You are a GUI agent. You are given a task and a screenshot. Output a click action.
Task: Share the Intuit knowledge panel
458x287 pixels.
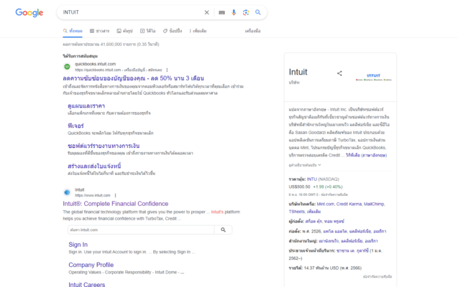(339, 73)
